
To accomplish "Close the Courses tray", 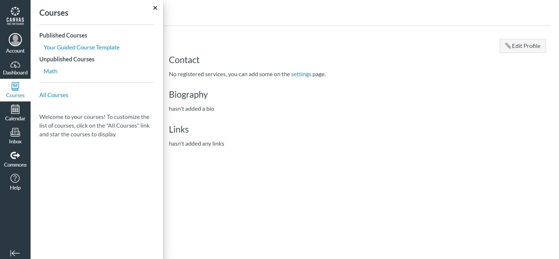I will pyautogui.click(x=155, y=8).
